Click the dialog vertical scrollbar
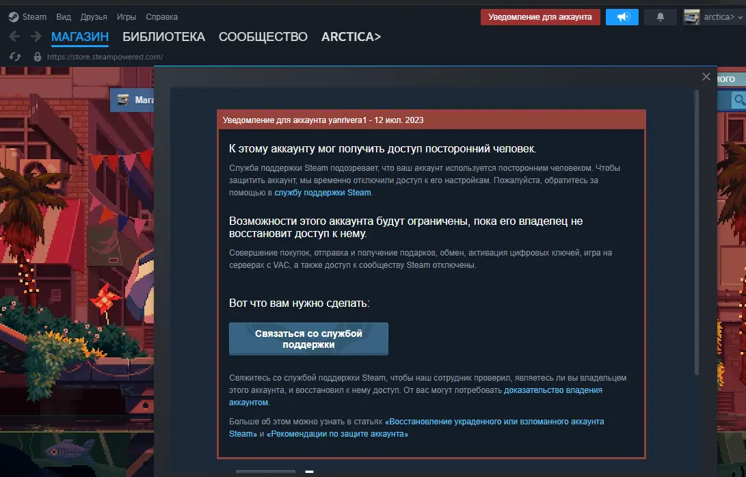Image resolution: width=746 pixels, height=477 pixels. coord(697,233)
